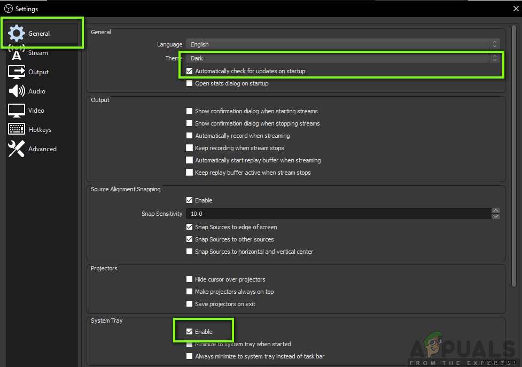Image resolution: width=522 pixels, height=367 pixels.
Task: Toggle System Tray Enable checkbox
Action: 190,331
